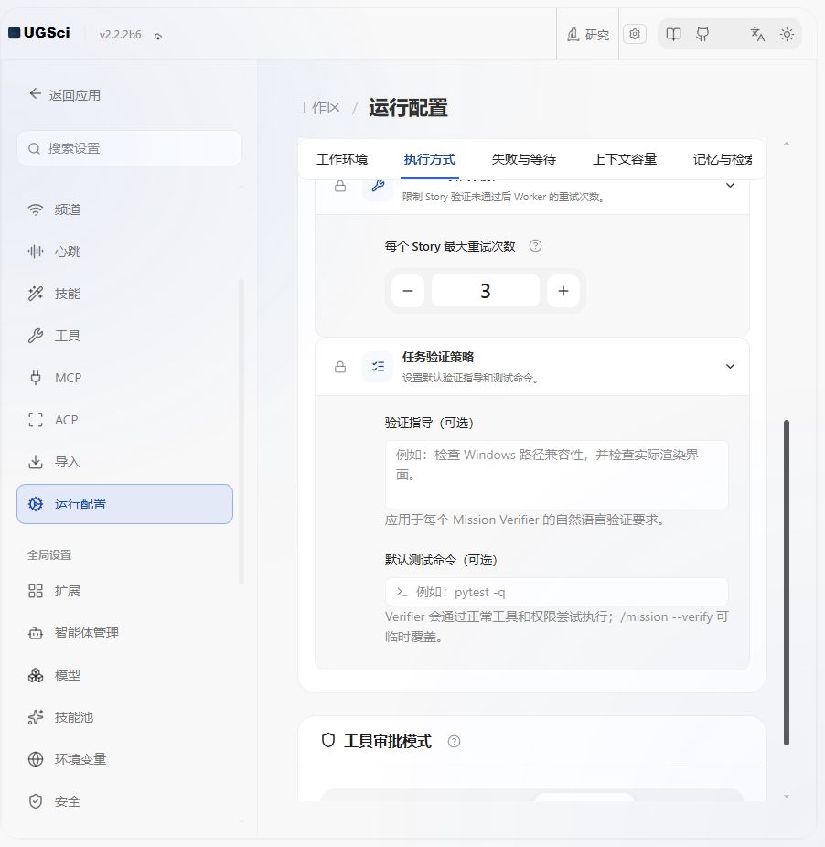Click the 智能体管理 robot icon

[x=36, y=633]
